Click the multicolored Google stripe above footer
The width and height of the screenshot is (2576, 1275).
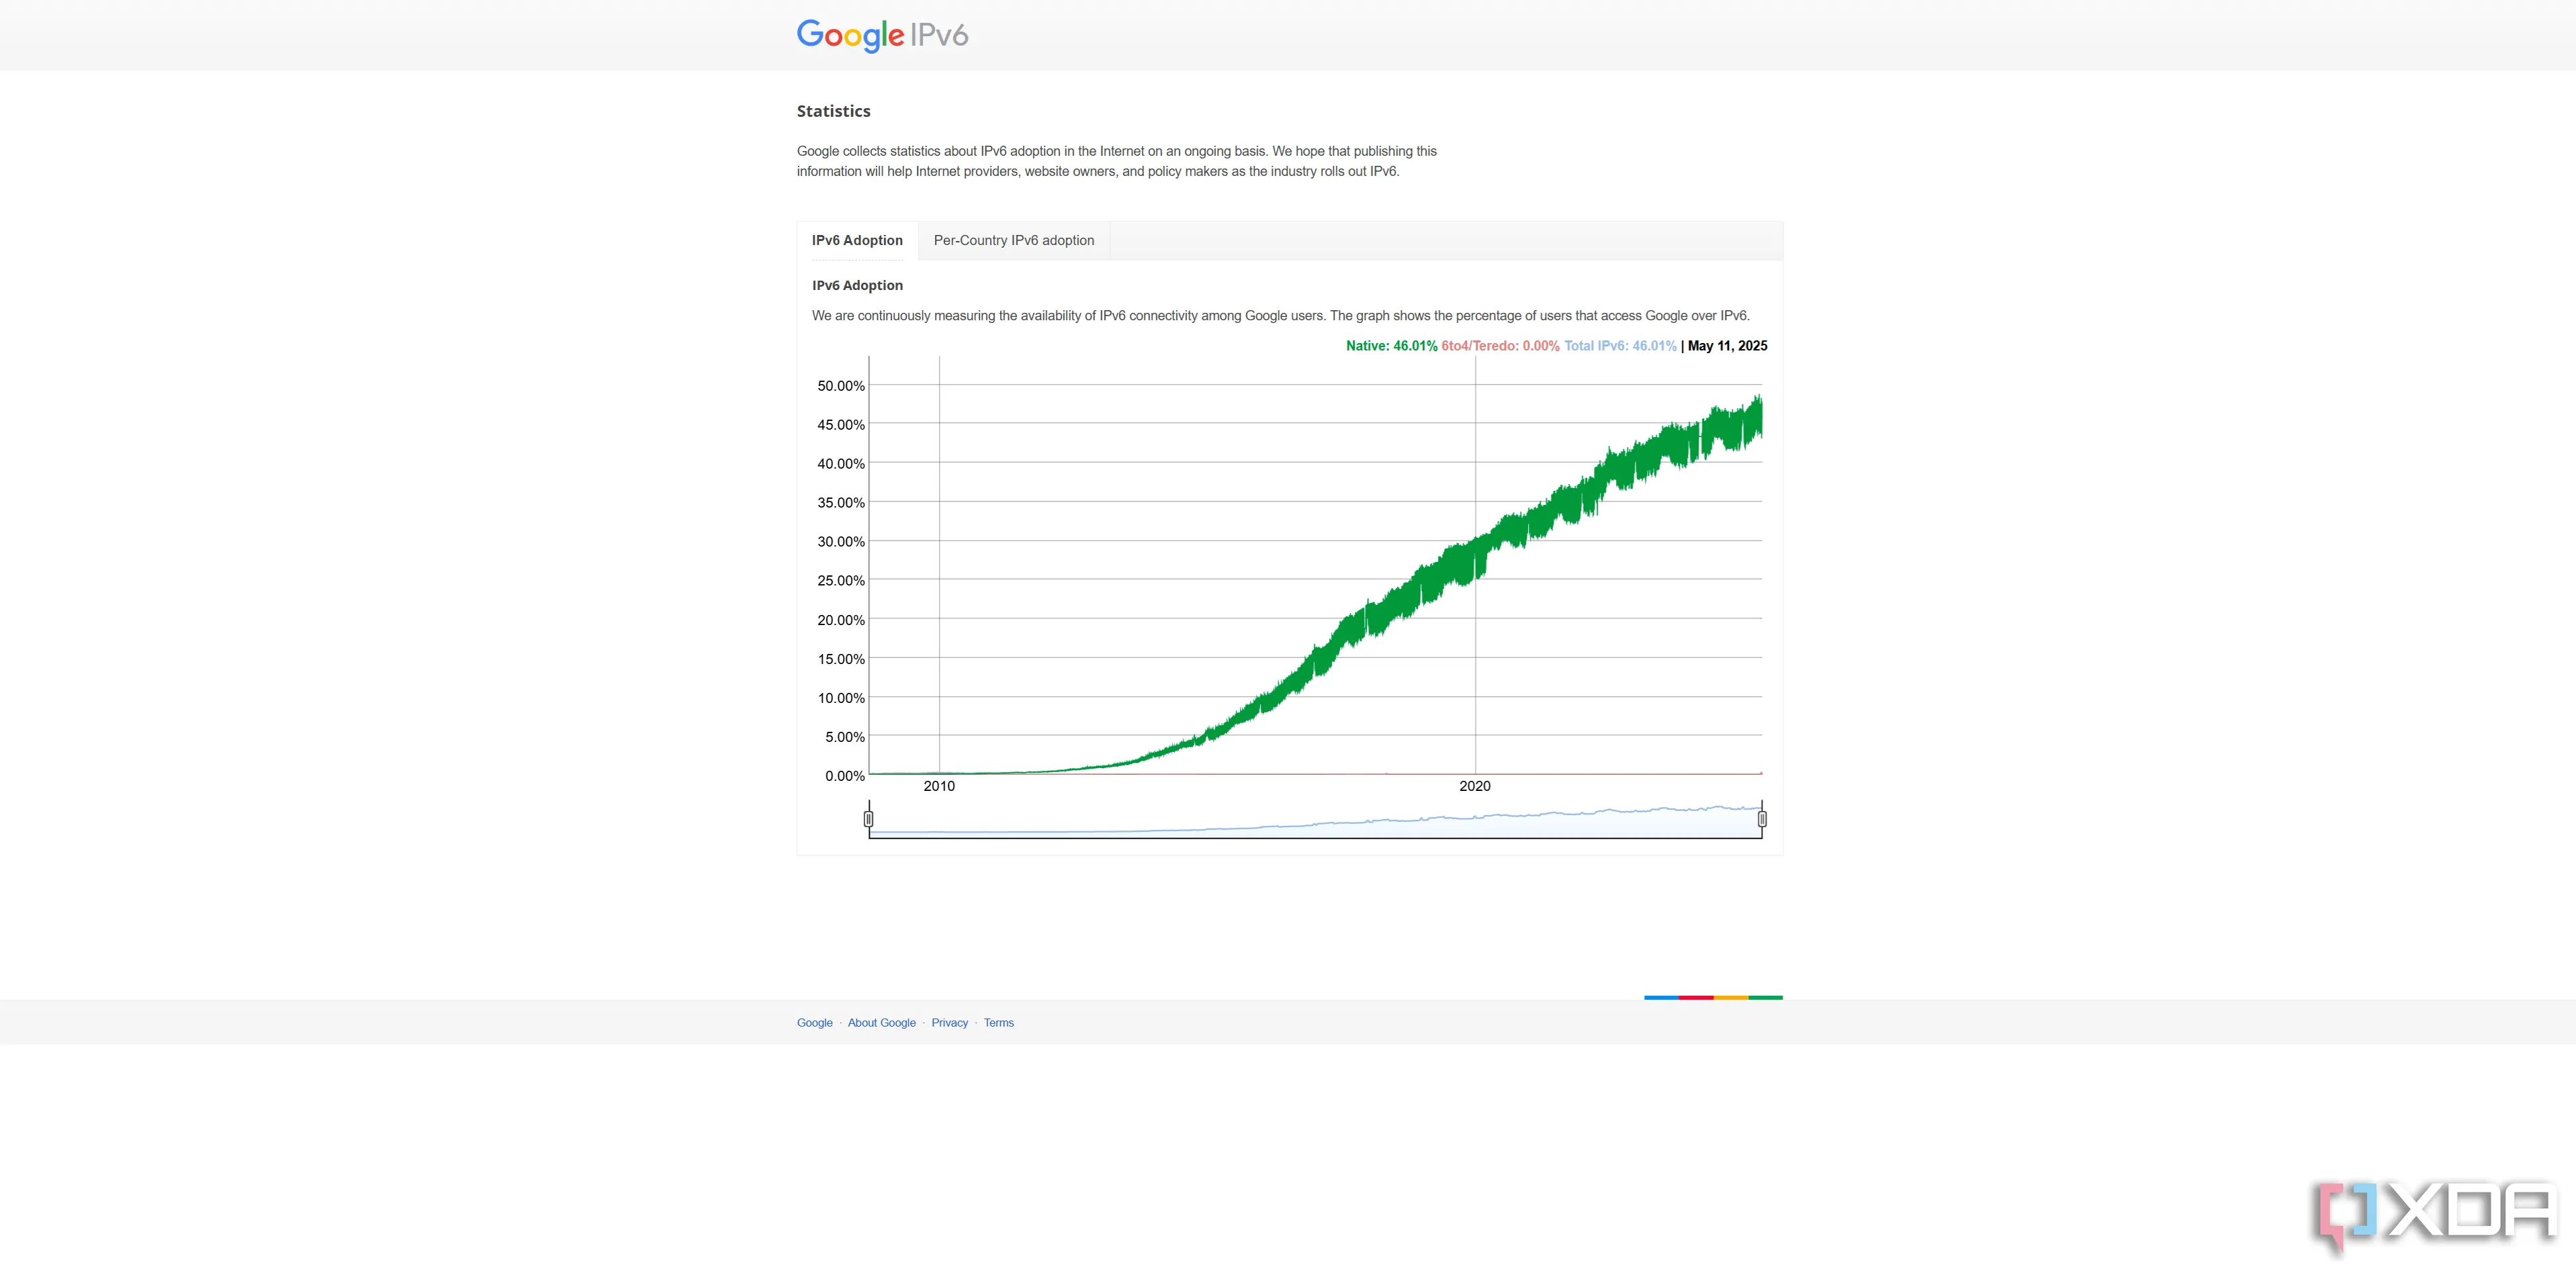point(1712,997)
